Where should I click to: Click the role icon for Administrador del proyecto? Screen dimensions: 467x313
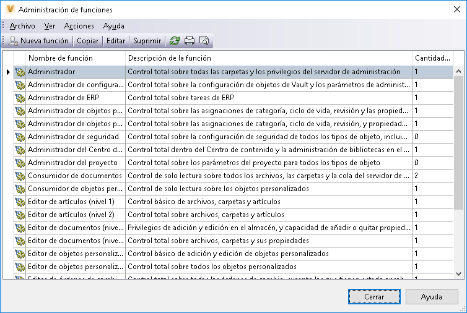coord(20,163)
